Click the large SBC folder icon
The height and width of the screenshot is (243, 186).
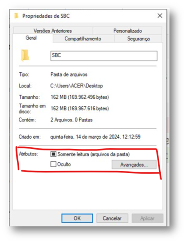tap(25, 55)
